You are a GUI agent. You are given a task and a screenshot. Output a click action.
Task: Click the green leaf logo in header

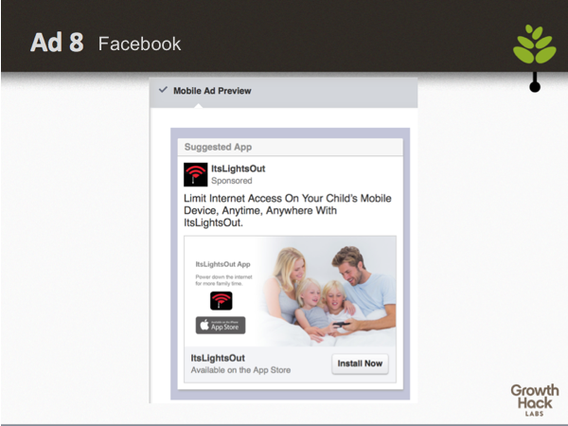point(534,44)
